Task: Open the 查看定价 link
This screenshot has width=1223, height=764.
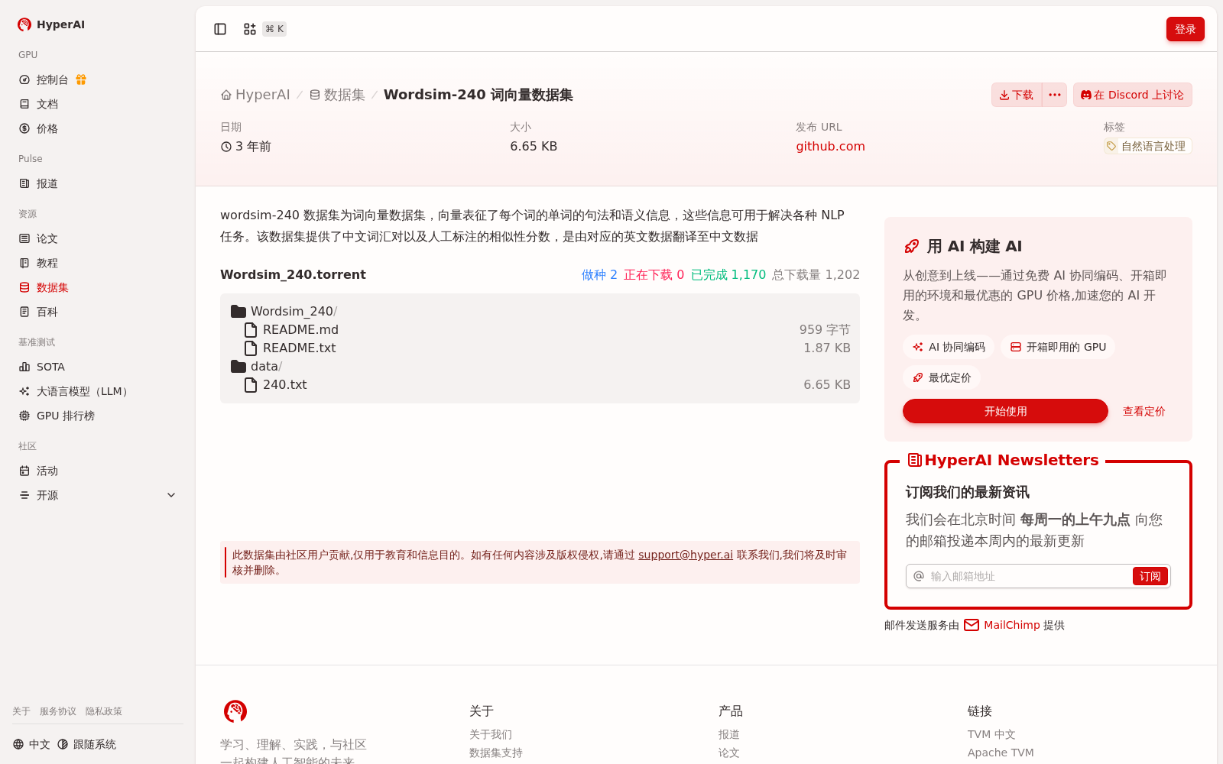Action: pos(1144,411)
